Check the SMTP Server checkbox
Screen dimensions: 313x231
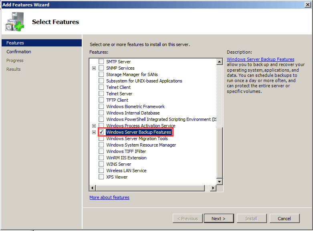101,62
